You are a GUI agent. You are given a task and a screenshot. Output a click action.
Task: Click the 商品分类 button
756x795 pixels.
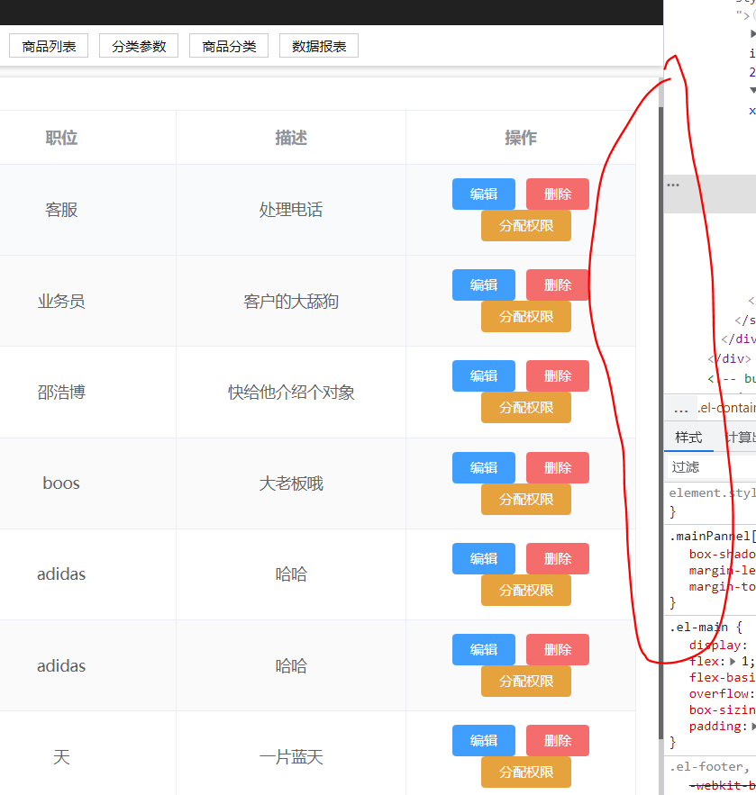[x=229, y=45]
